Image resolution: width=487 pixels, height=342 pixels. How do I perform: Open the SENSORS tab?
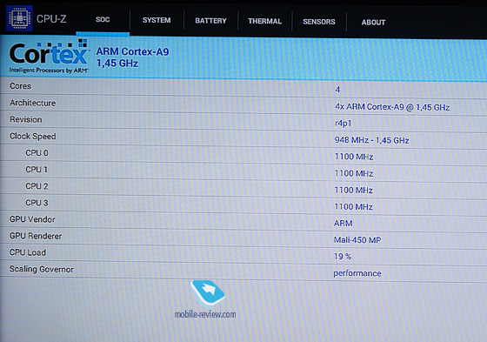(319, 22)
